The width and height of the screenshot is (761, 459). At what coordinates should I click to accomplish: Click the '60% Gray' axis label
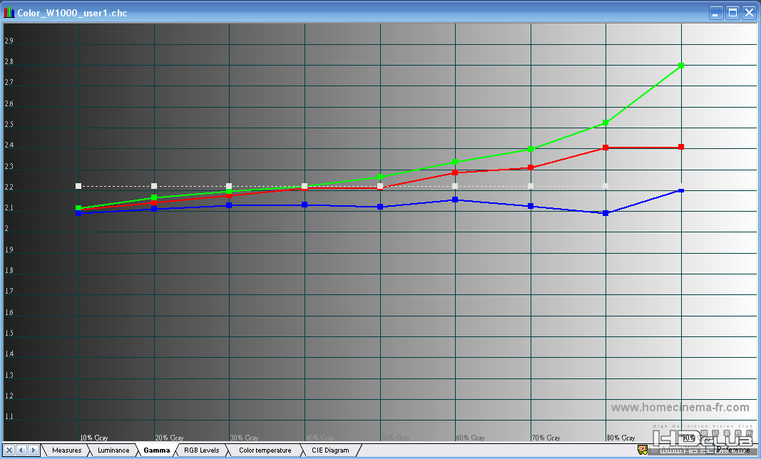[x=470, y=438]
